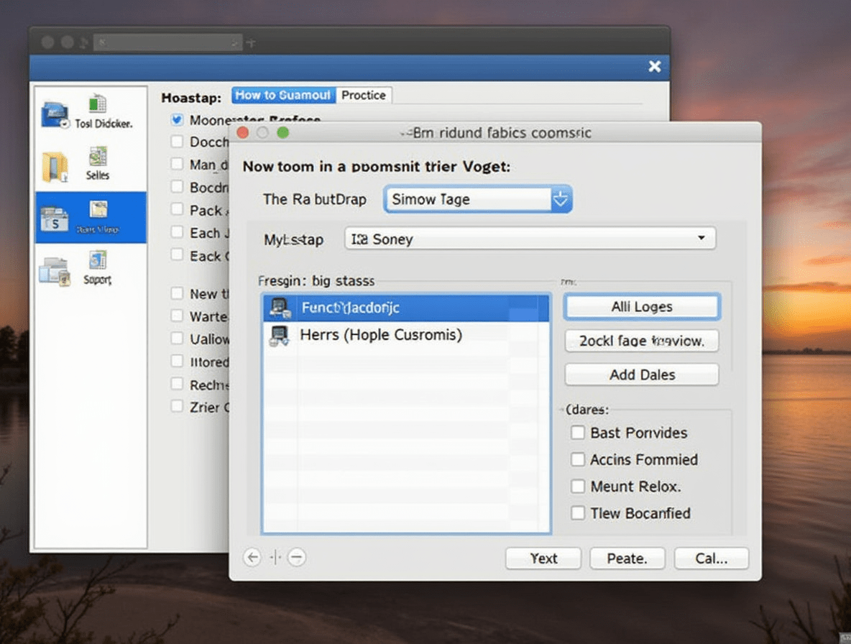Viewport: 851px width, 644px height.
Task: Click the Yext button
Action: tap(543, 558)
